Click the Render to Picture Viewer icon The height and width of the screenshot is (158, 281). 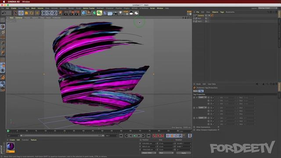click(72, 13)
